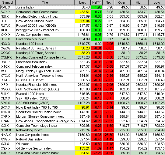Click the Last column header
The width and height of the screenshot is (165, 155).
click(82, 2)
